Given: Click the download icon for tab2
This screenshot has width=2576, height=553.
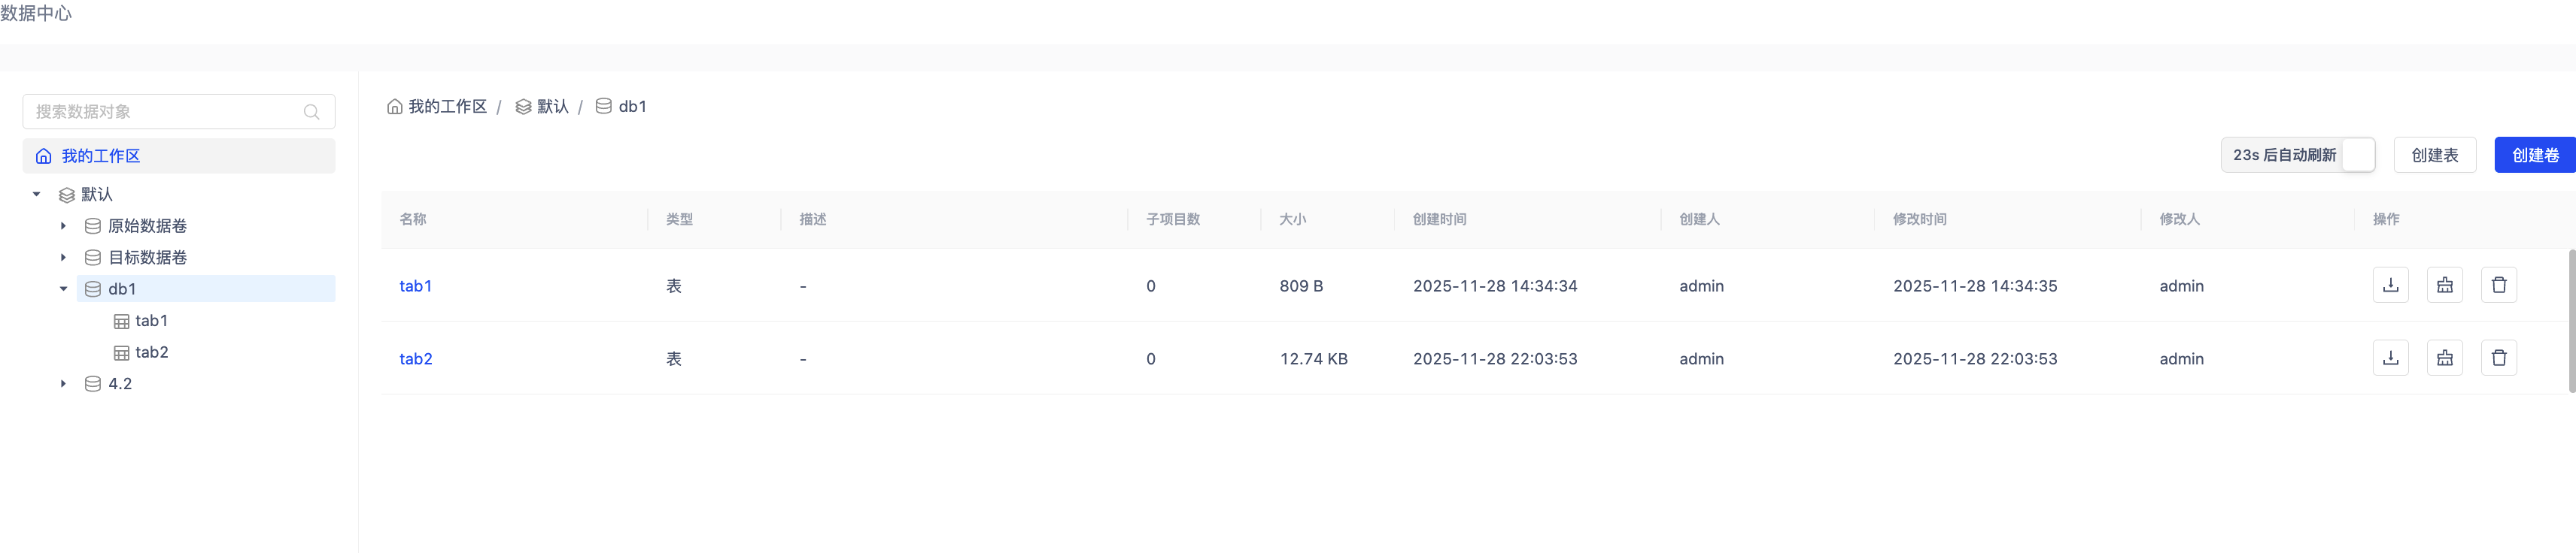Looking at the screenshot, I should coord(2390,358).
